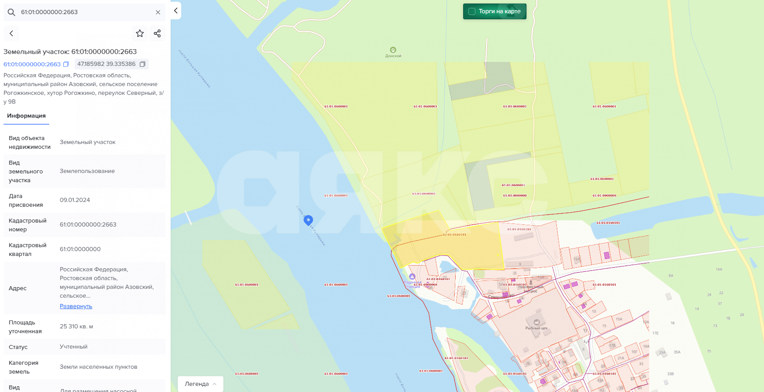Click the Лодочная станция map marker
The width and height of the screenshot is (764, 392).
point(412,277)
